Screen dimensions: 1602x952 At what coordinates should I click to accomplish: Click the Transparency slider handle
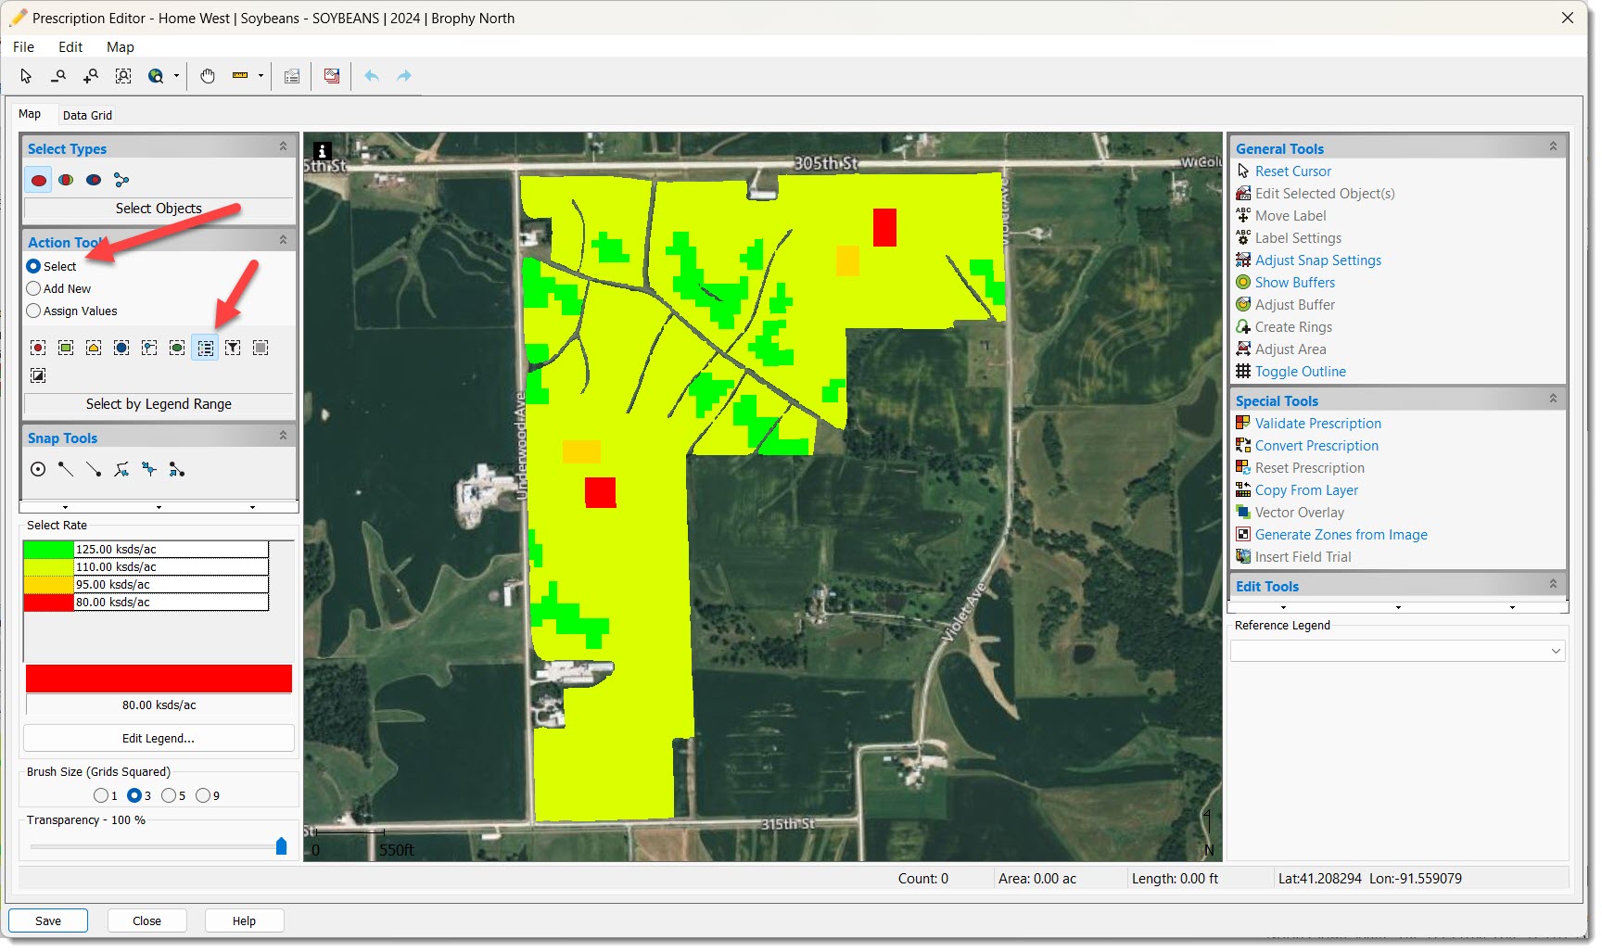click(281, 846)
